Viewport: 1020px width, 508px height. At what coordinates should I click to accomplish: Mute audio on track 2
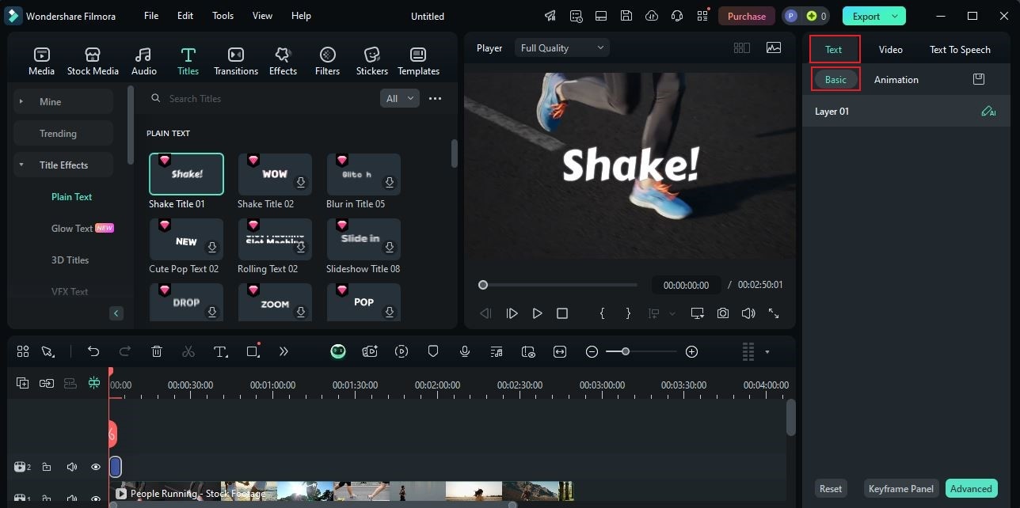coord(71,467)
